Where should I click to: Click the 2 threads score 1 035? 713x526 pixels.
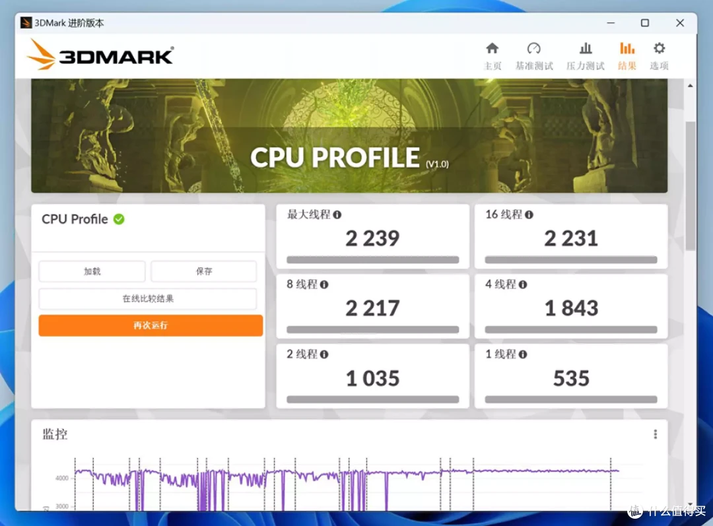click(x=372, y=378)
